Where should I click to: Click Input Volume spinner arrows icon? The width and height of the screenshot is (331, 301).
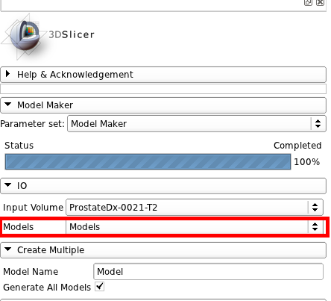coord(315,207)
